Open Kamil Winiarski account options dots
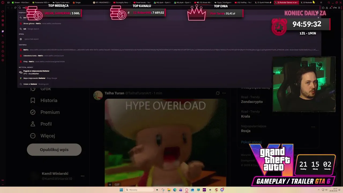The image size is (343, 193). (x=83, y=176)
